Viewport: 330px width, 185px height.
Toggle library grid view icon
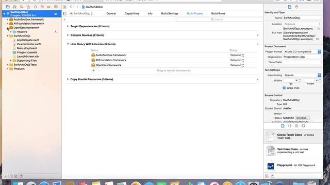267,176
